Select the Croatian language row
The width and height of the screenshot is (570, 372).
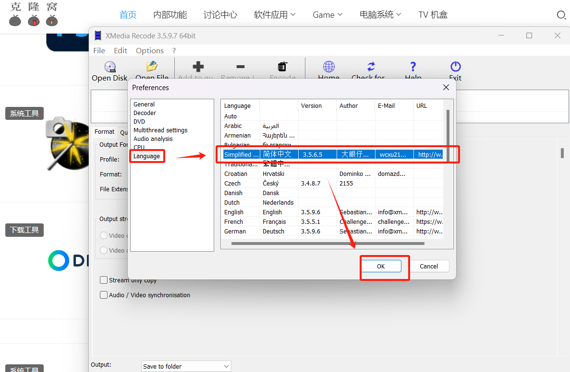pos(333,174)
